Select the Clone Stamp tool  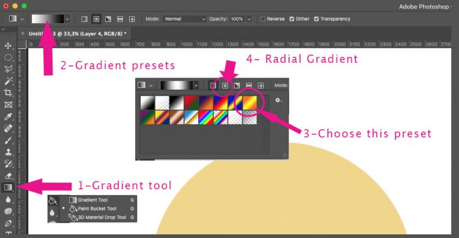8,152
